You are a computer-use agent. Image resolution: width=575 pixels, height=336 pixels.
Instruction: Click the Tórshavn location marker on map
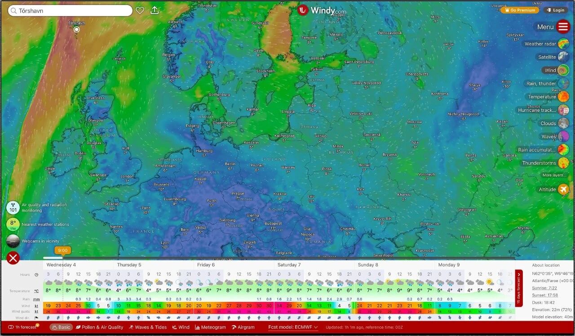(x=76, y=29)
